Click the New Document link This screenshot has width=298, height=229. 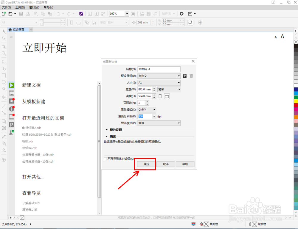(x=31, y=85)
